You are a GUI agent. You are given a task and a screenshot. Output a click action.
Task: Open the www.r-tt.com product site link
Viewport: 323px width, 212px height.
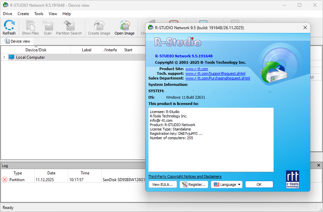click(x=197, y=69)
